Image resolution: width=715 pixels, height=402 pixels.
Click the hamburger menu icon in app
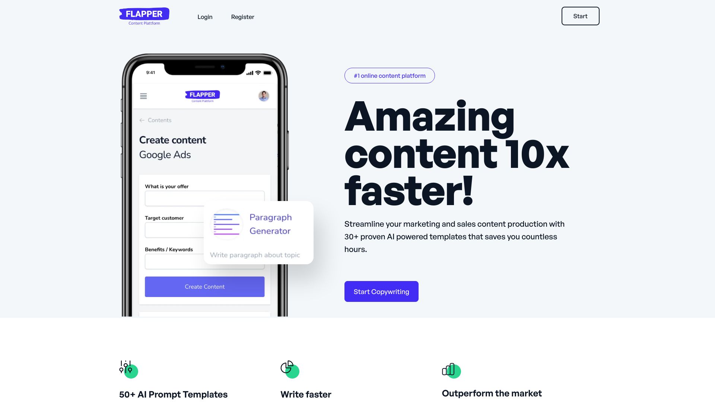(143, 96)
